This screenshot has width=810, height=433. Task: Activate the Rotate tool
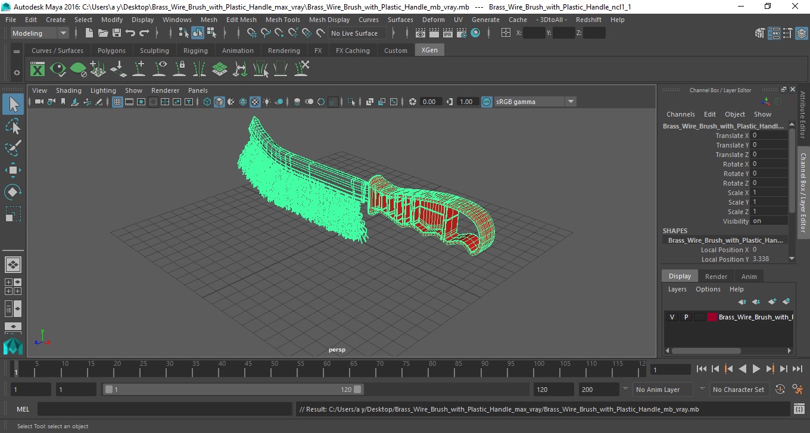(13, 192)
